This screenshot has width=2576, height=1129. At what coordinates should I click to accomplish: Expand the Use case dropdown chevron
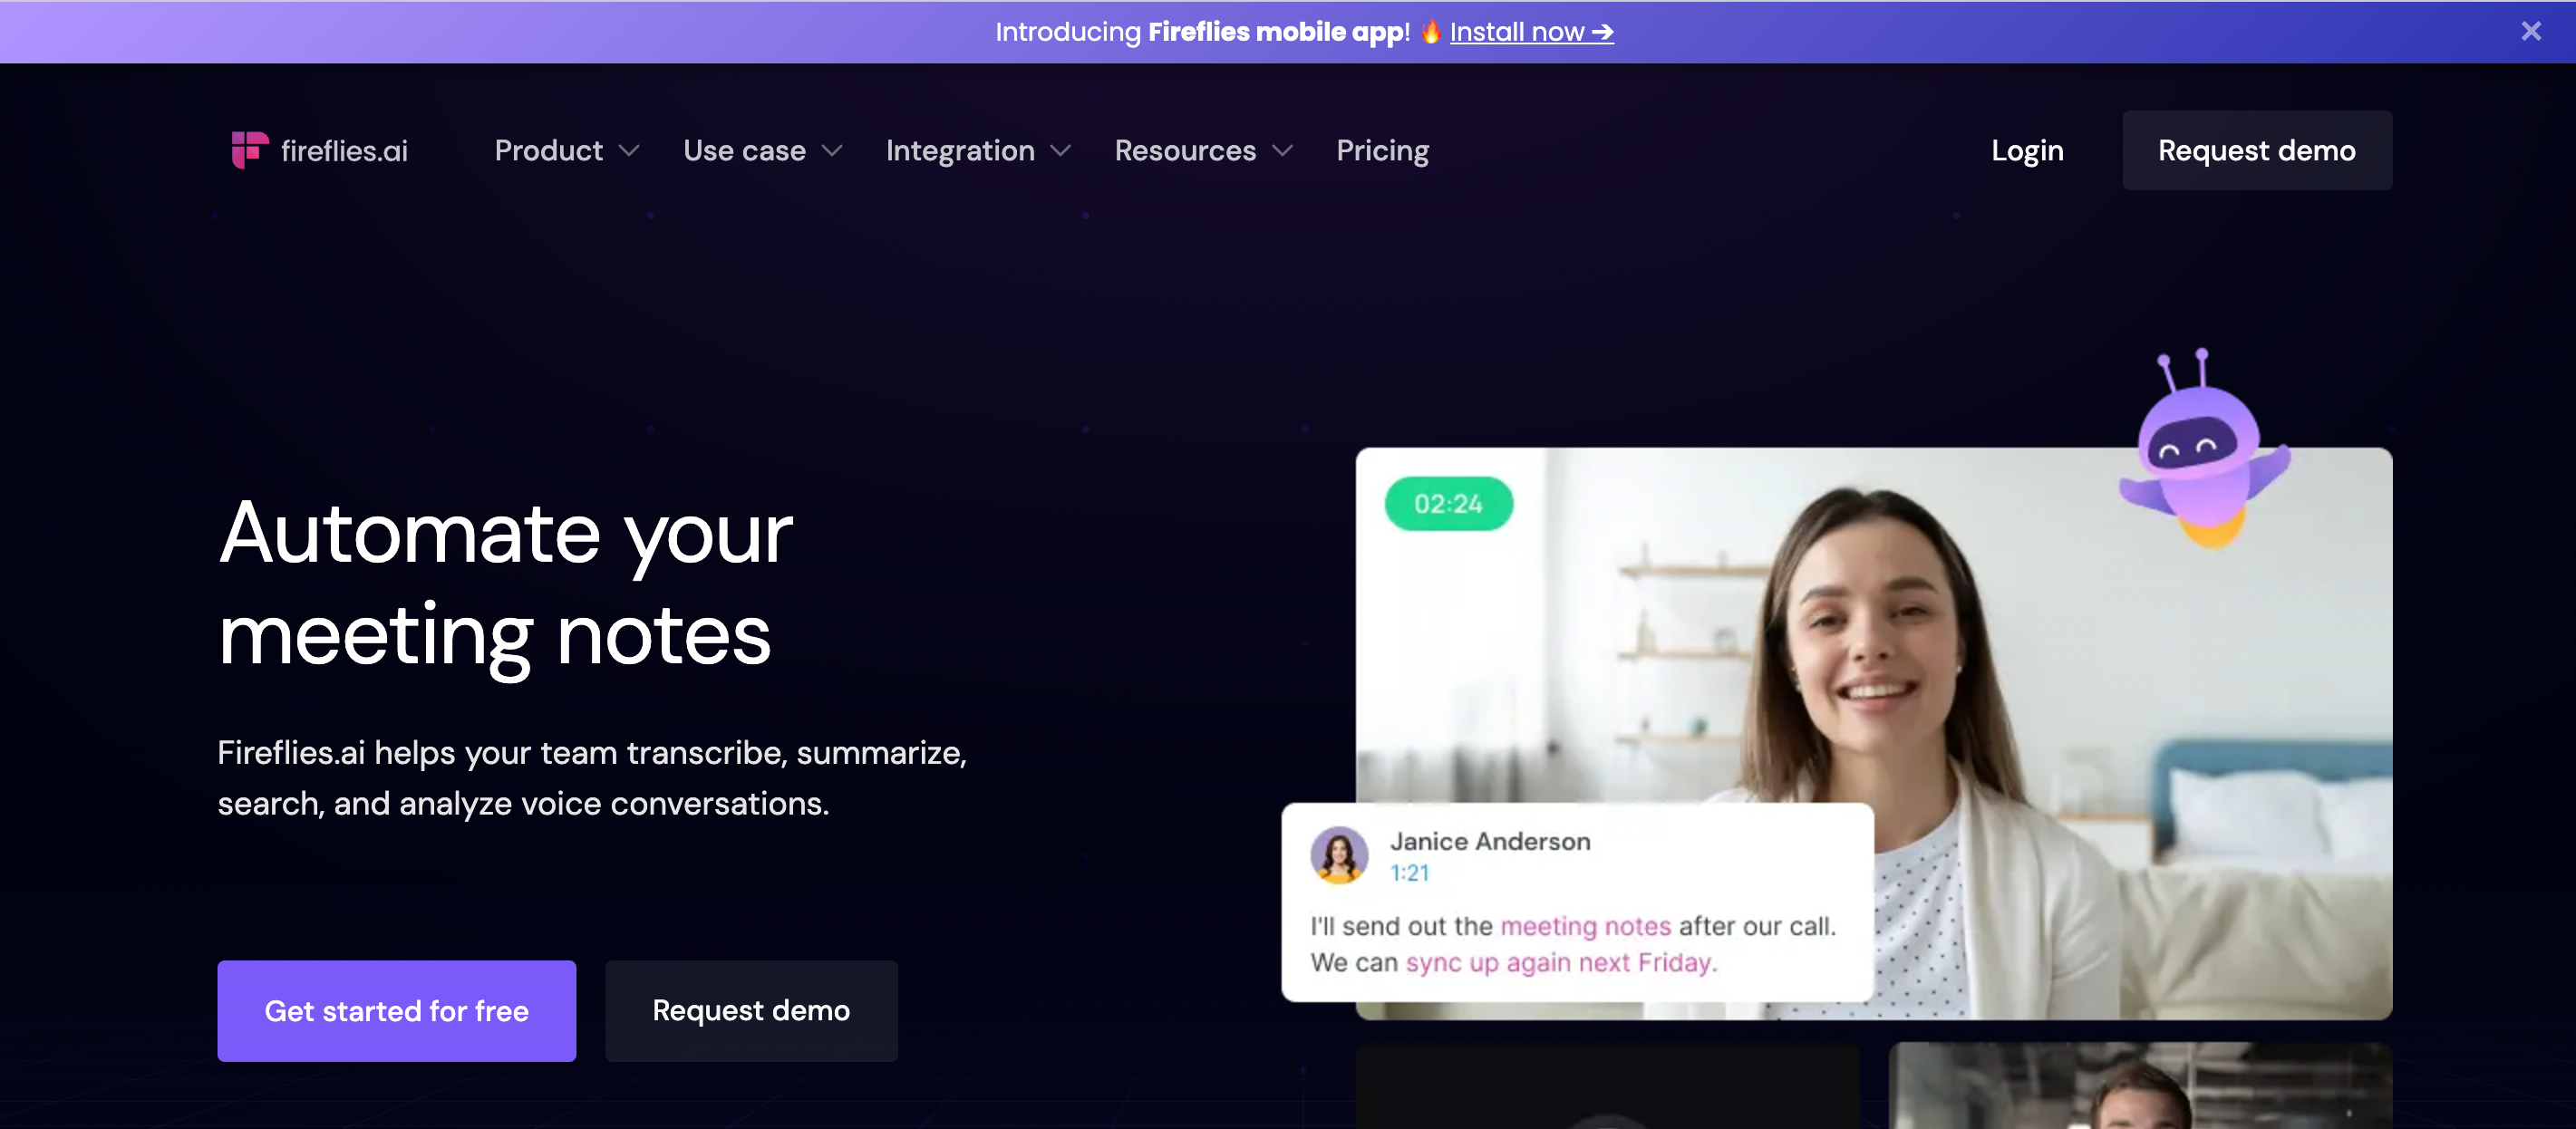pos(832,151)
